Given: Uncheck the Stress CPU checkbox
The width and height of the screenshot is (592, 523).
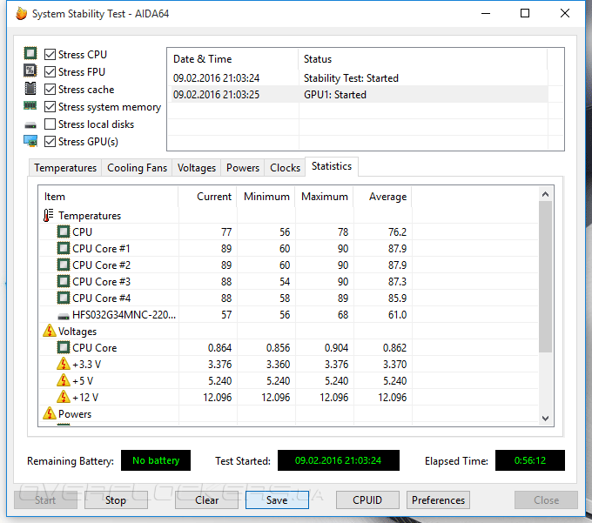Looking at the screenshot, I should (50, 54).
